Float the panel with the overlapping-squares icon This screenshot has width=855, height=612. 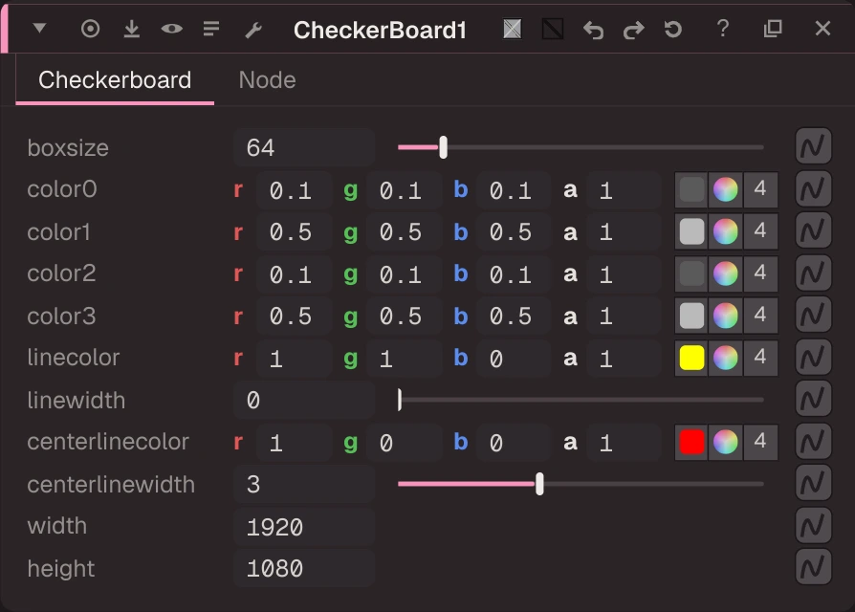(x=773, y=28)
